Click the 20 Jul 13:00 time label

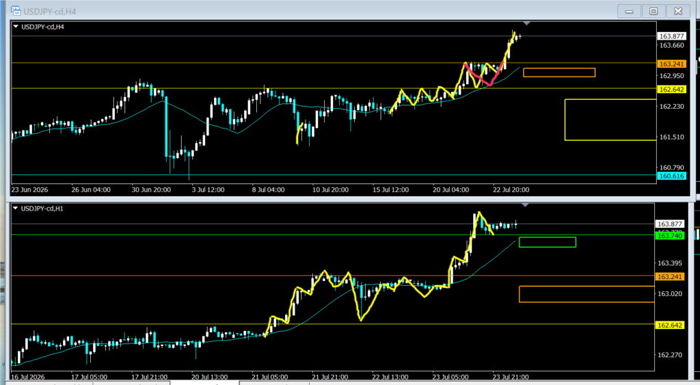click(x=209, y=377)
